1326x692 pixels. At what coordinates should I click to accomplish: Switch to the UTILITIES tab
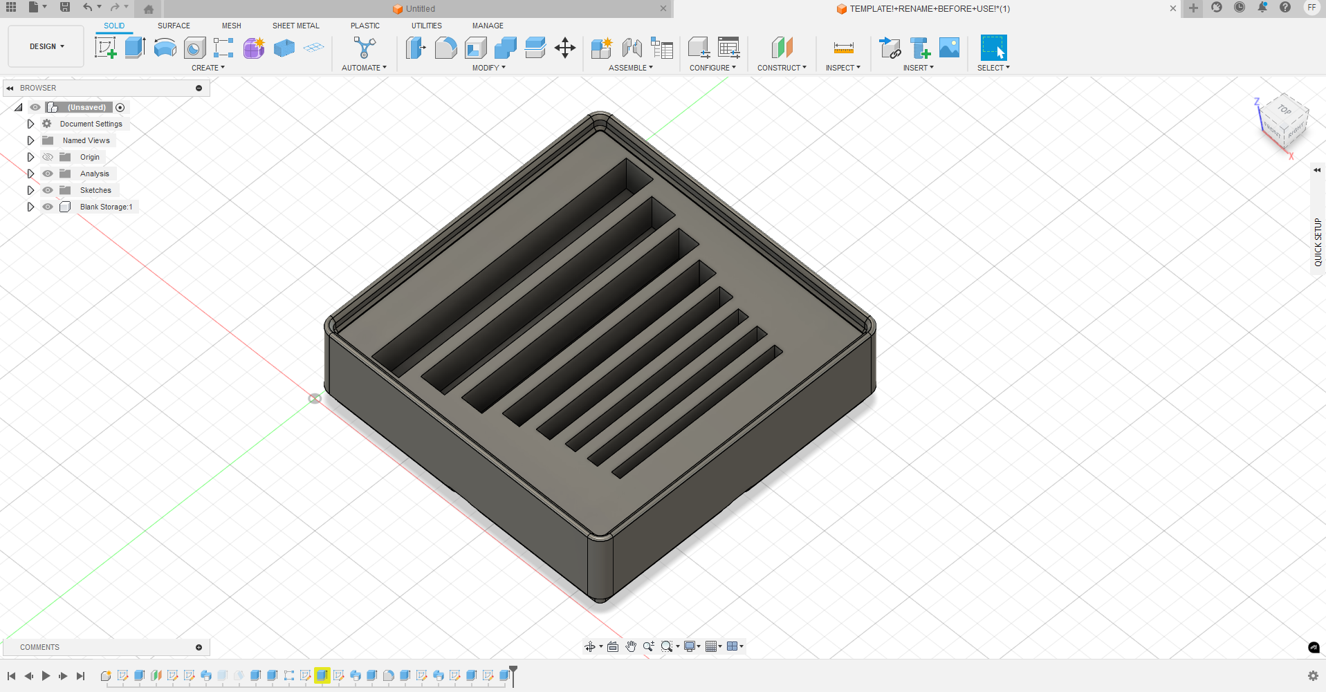[x=427, y=26]
